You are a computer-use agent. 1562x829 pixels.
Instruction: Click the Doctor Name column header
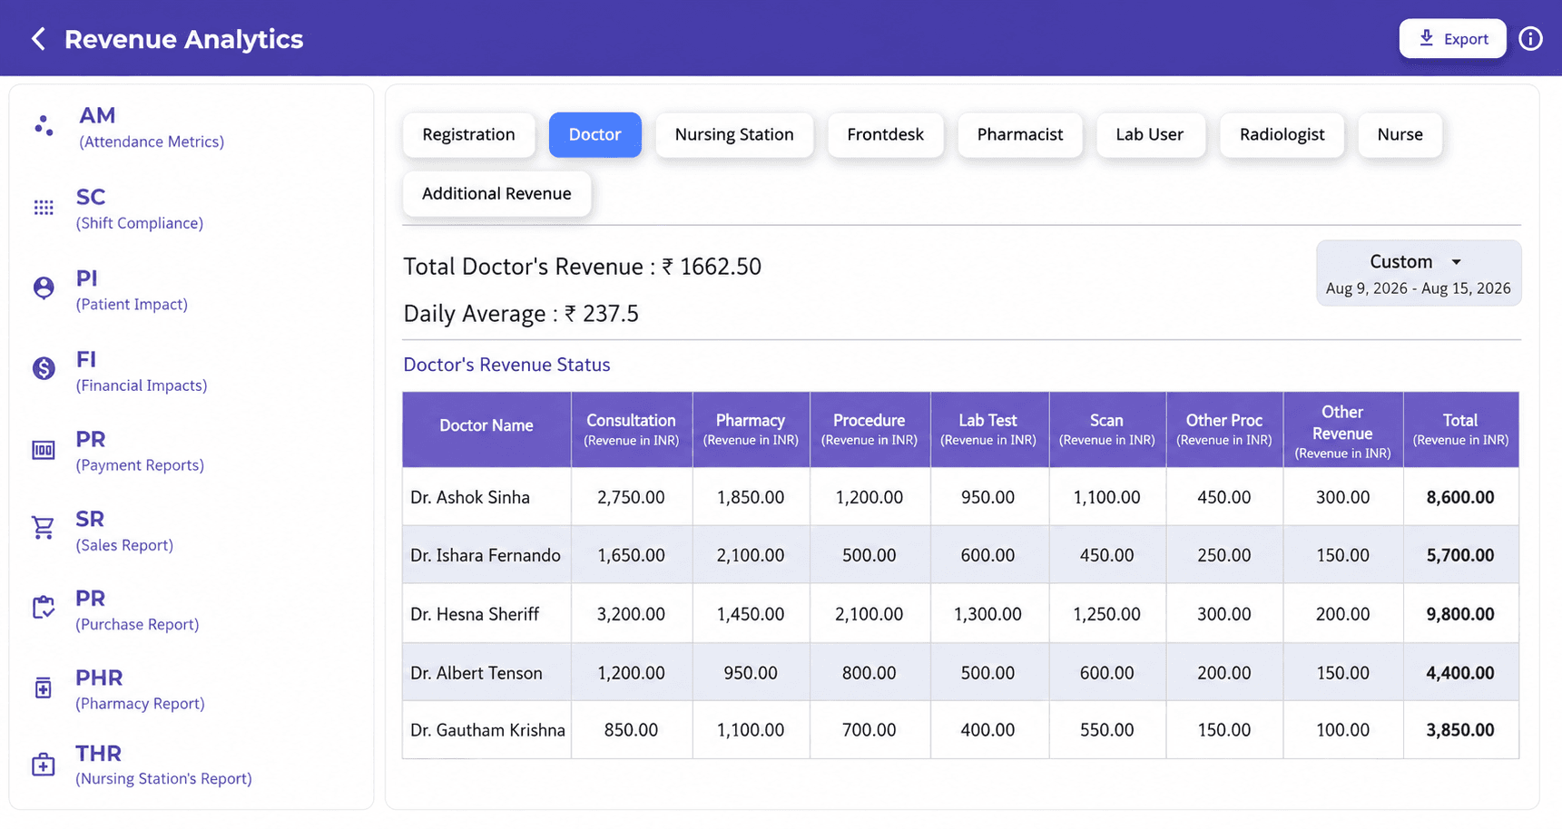pos(486,429)
